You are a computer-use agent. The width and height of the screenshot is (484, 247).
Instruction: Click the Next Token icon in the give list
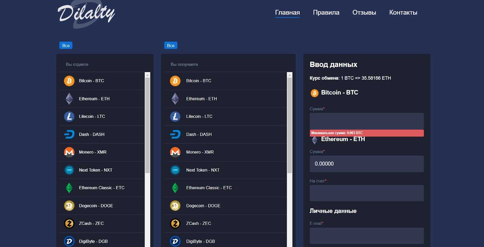point(69,170)
